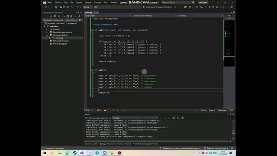Click the Save All toolbar icon
Viewport: 277px width, 156px height.
[x=68, y=7]
